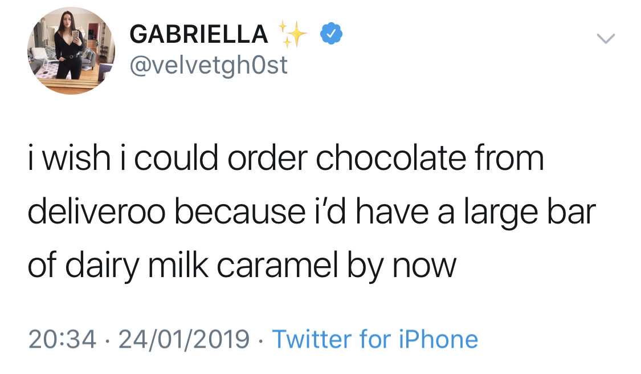Click the word order in the tweet
Image resolution: width=641 pixels, height=374 pixels.
pos(267,158)
